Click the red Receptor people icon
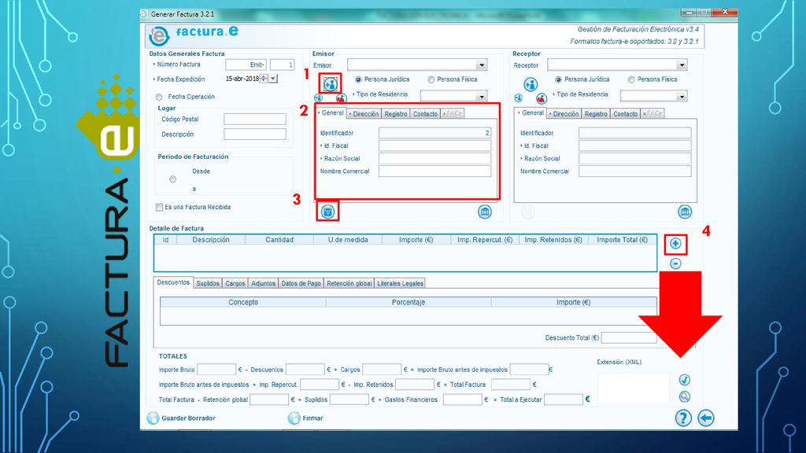Viewport: 806px width, 453px height. coord(542,98)
